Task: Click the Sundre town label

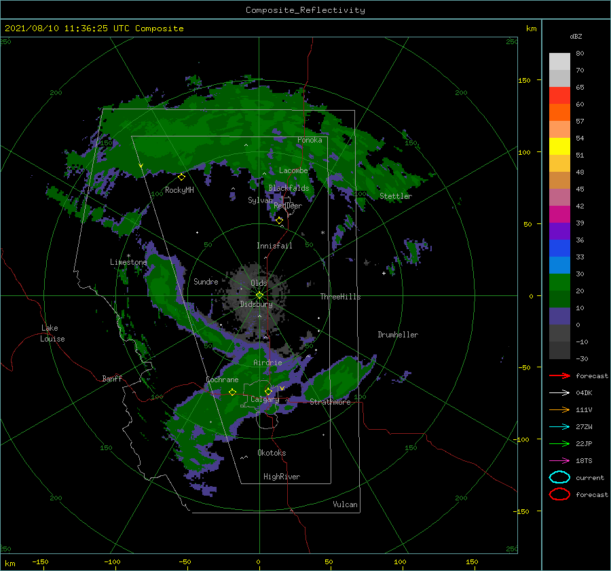Action: click(x=206, y=281)
